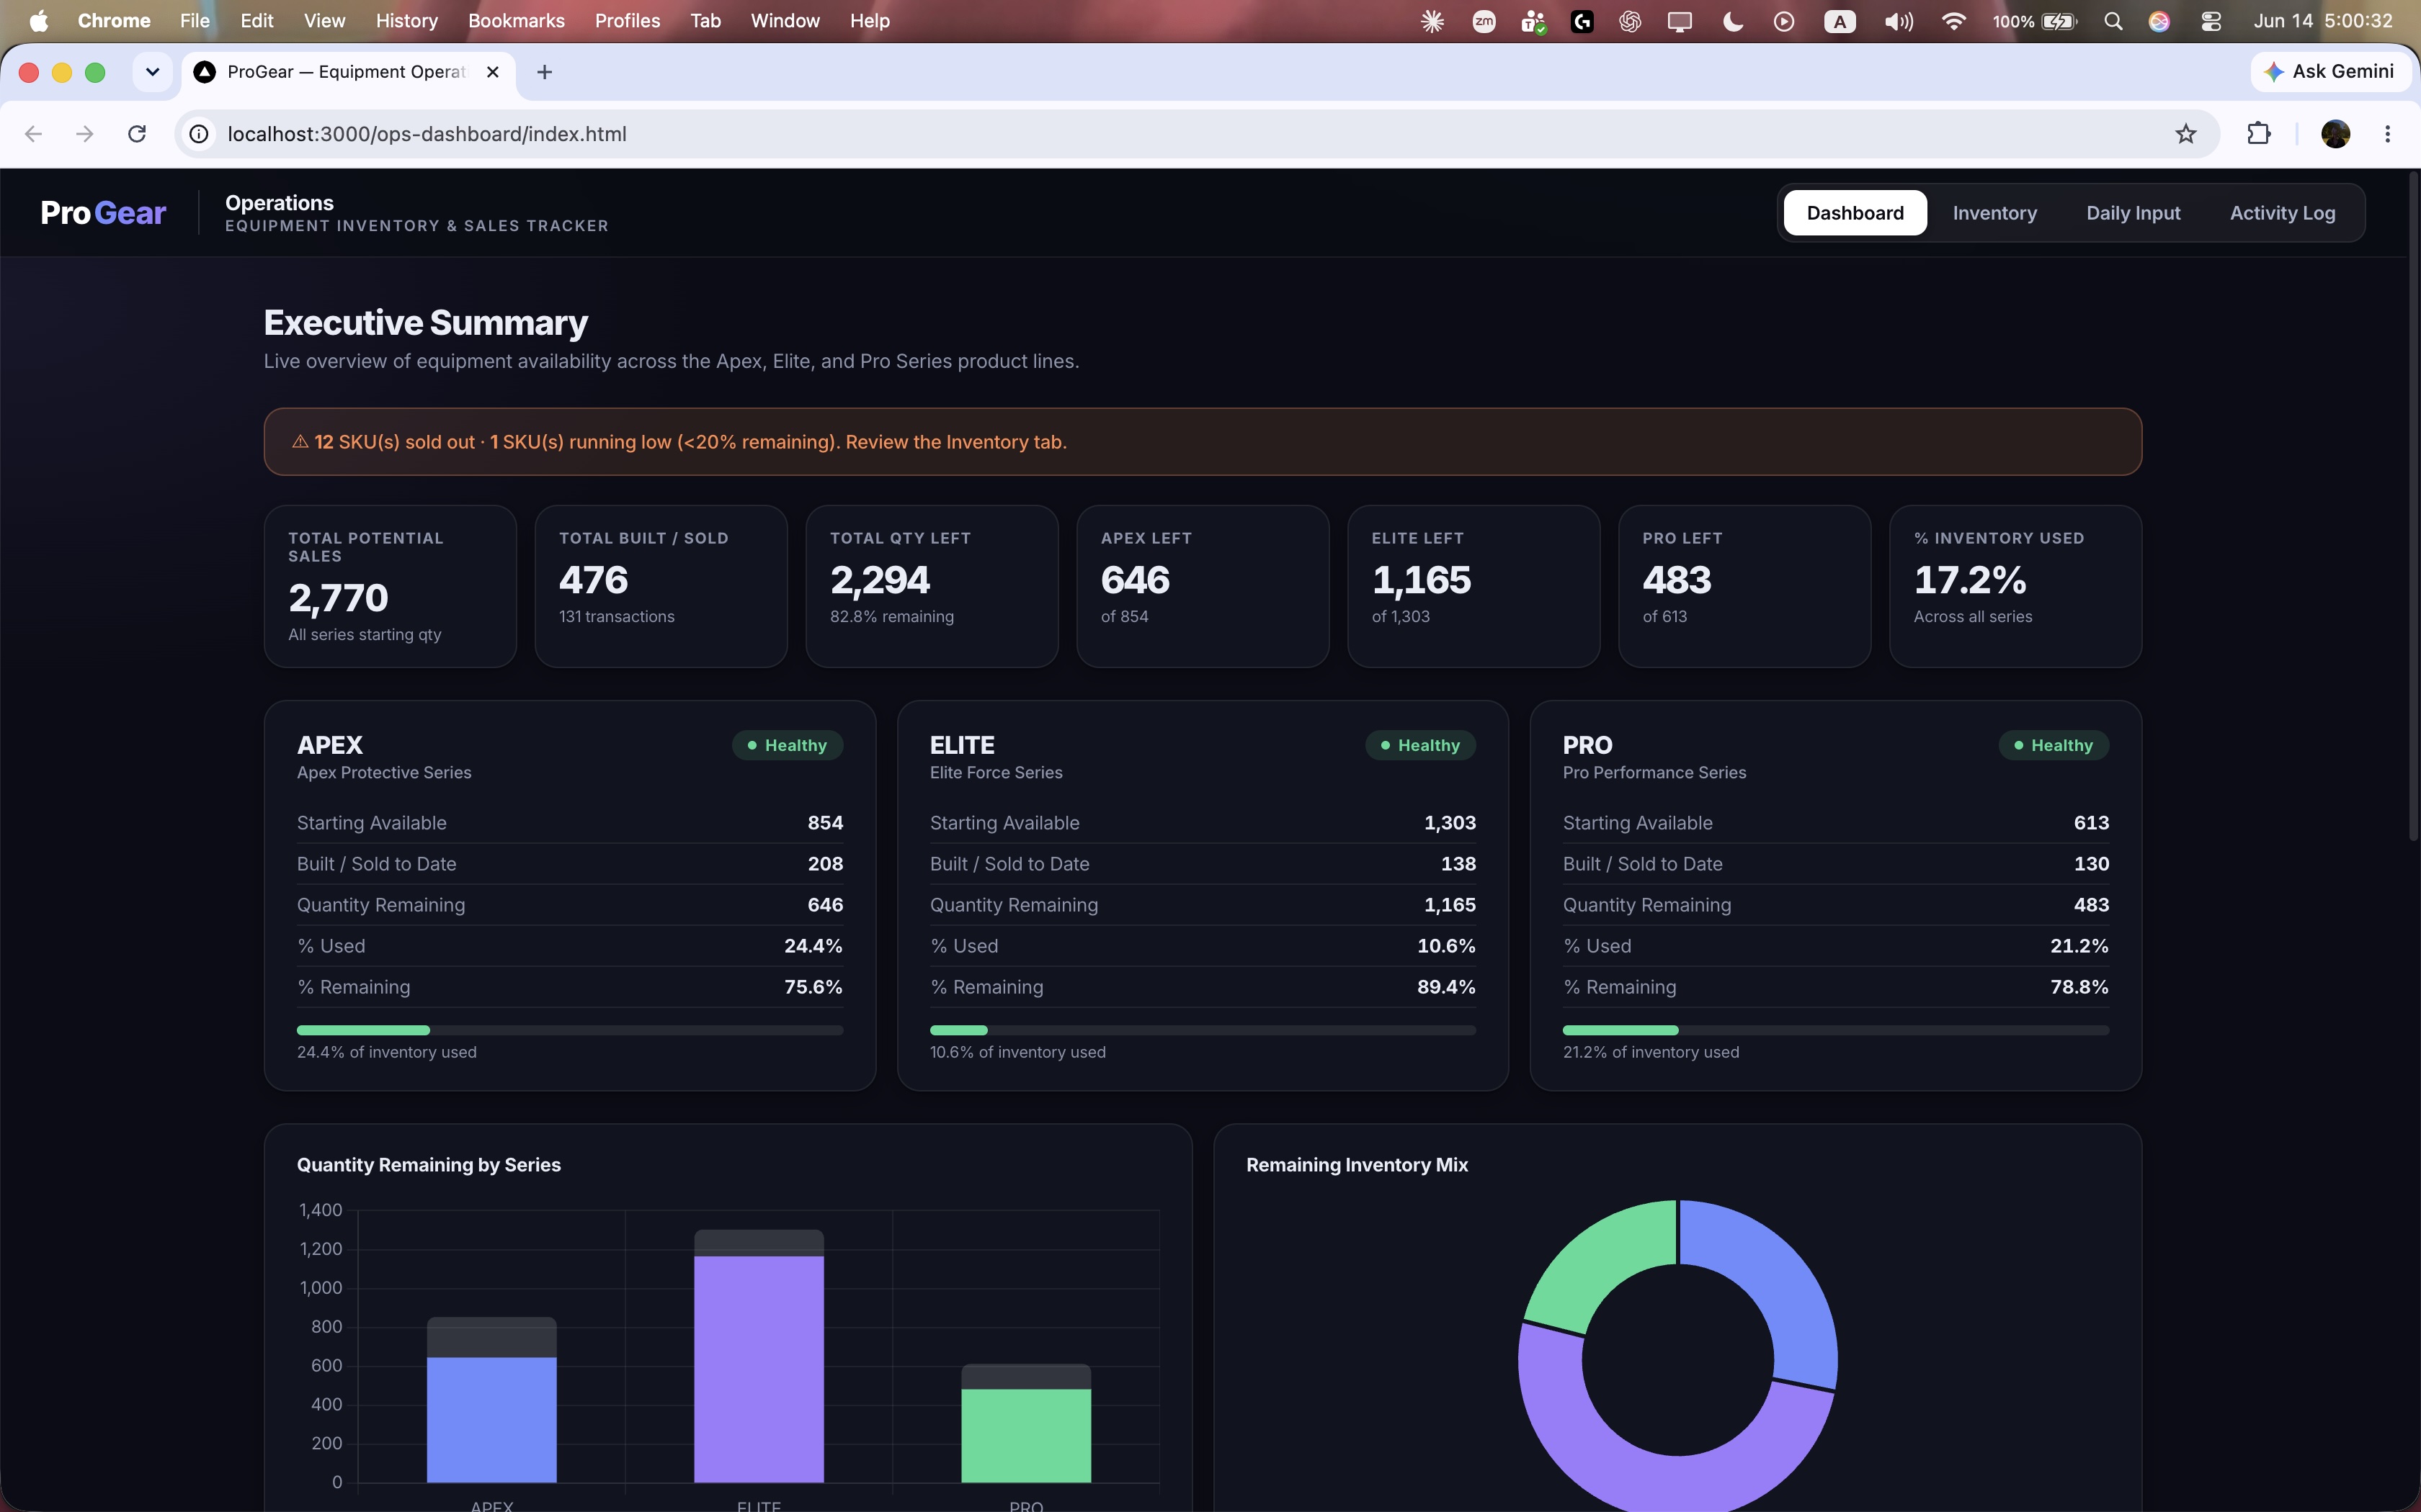The width and height of the screenshot is (2421, 1512).
Task: Click the PRO inventory used progress bar
Action: [1836, 1030]
